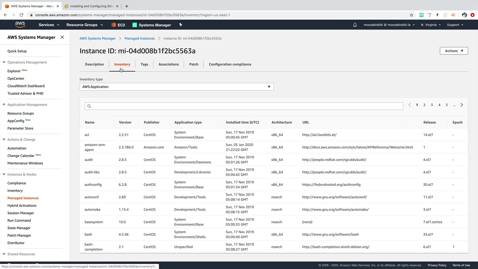Open State Manager in the sidebar
Screen dimensions: 478x269
tap(19, 228)
